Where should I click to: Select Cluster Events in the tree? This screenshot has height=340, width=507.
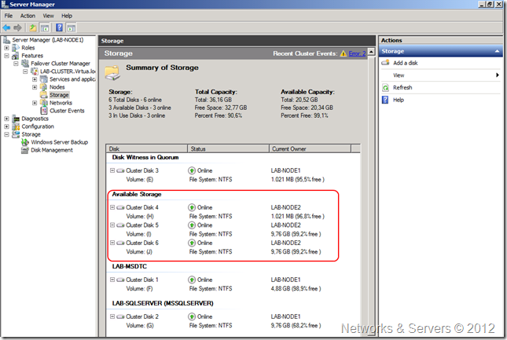click(x=67, y=111)
